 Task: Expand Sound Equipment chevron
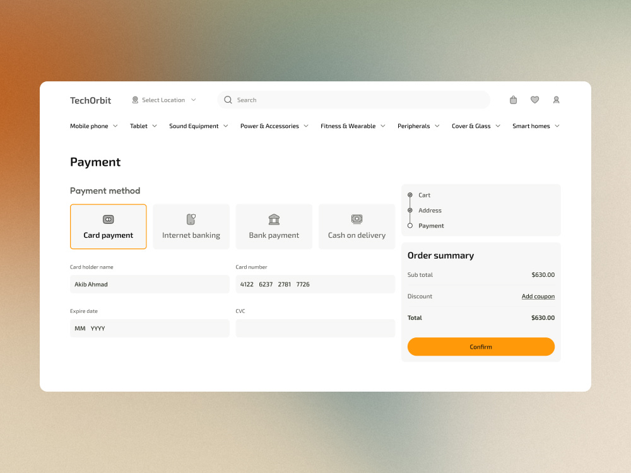[x=226, y=126]
